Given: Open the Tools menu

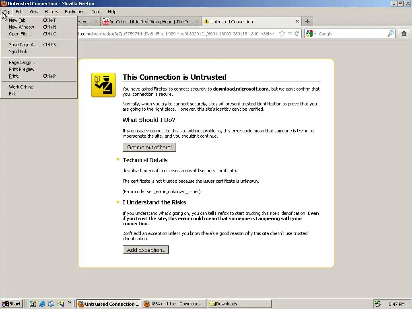Looking at the screenshot, I should point(97,12).
